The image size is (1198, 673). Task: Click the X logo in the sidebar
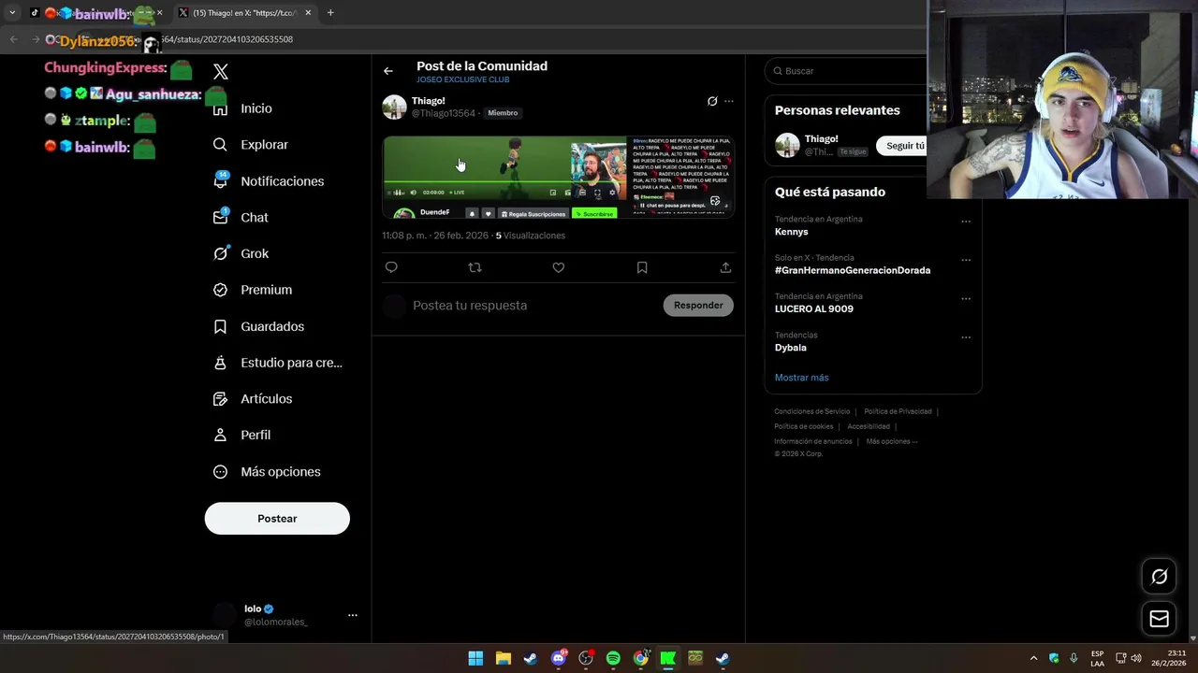[221, 72]
